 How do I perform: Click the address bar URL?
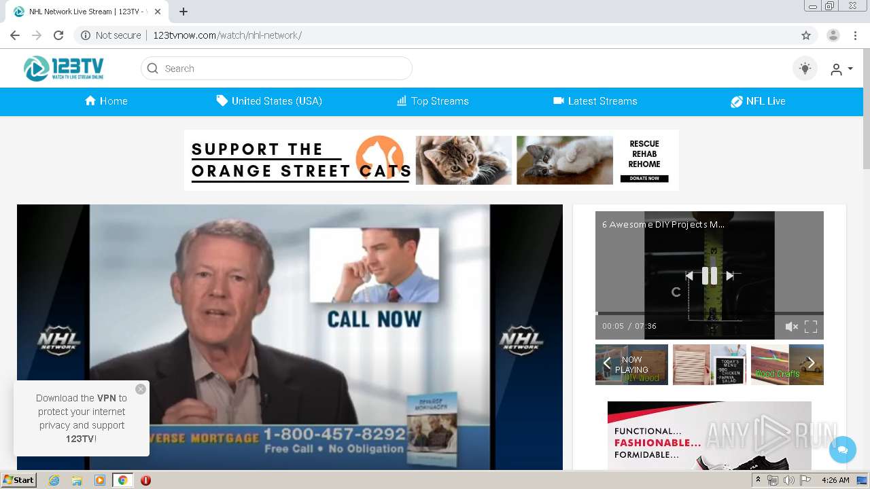pyautogui.click(x=227, y=35)
